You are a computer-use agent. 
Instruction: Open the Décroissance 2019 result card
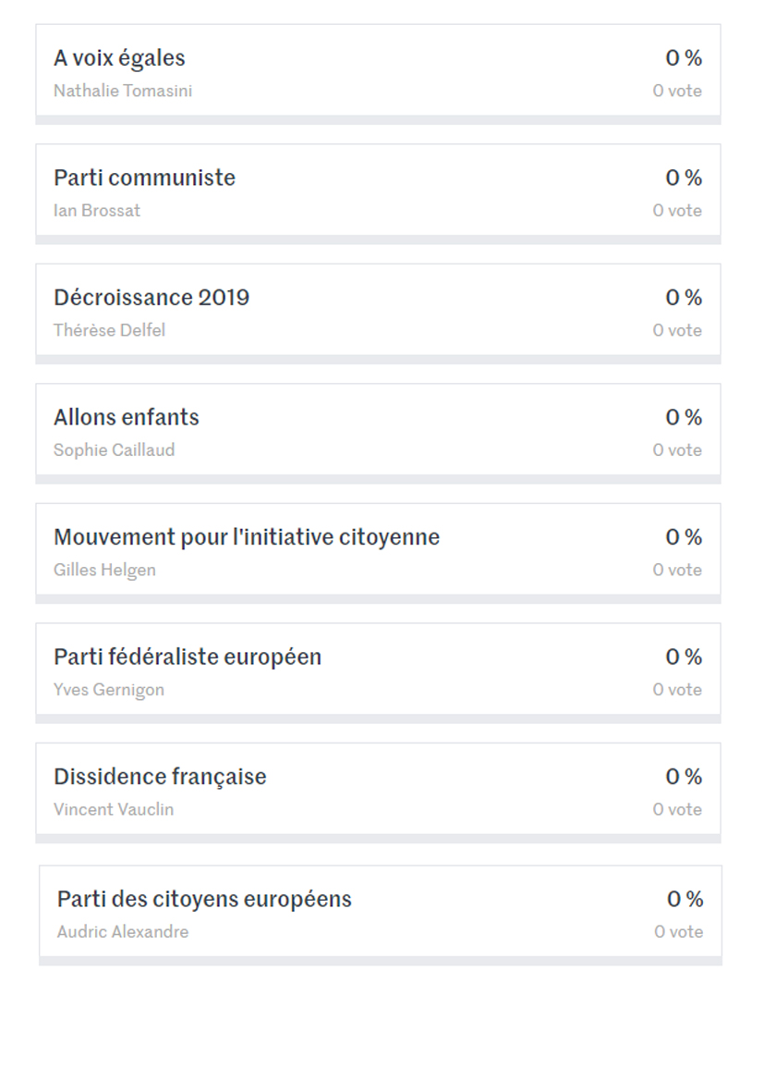378,313
